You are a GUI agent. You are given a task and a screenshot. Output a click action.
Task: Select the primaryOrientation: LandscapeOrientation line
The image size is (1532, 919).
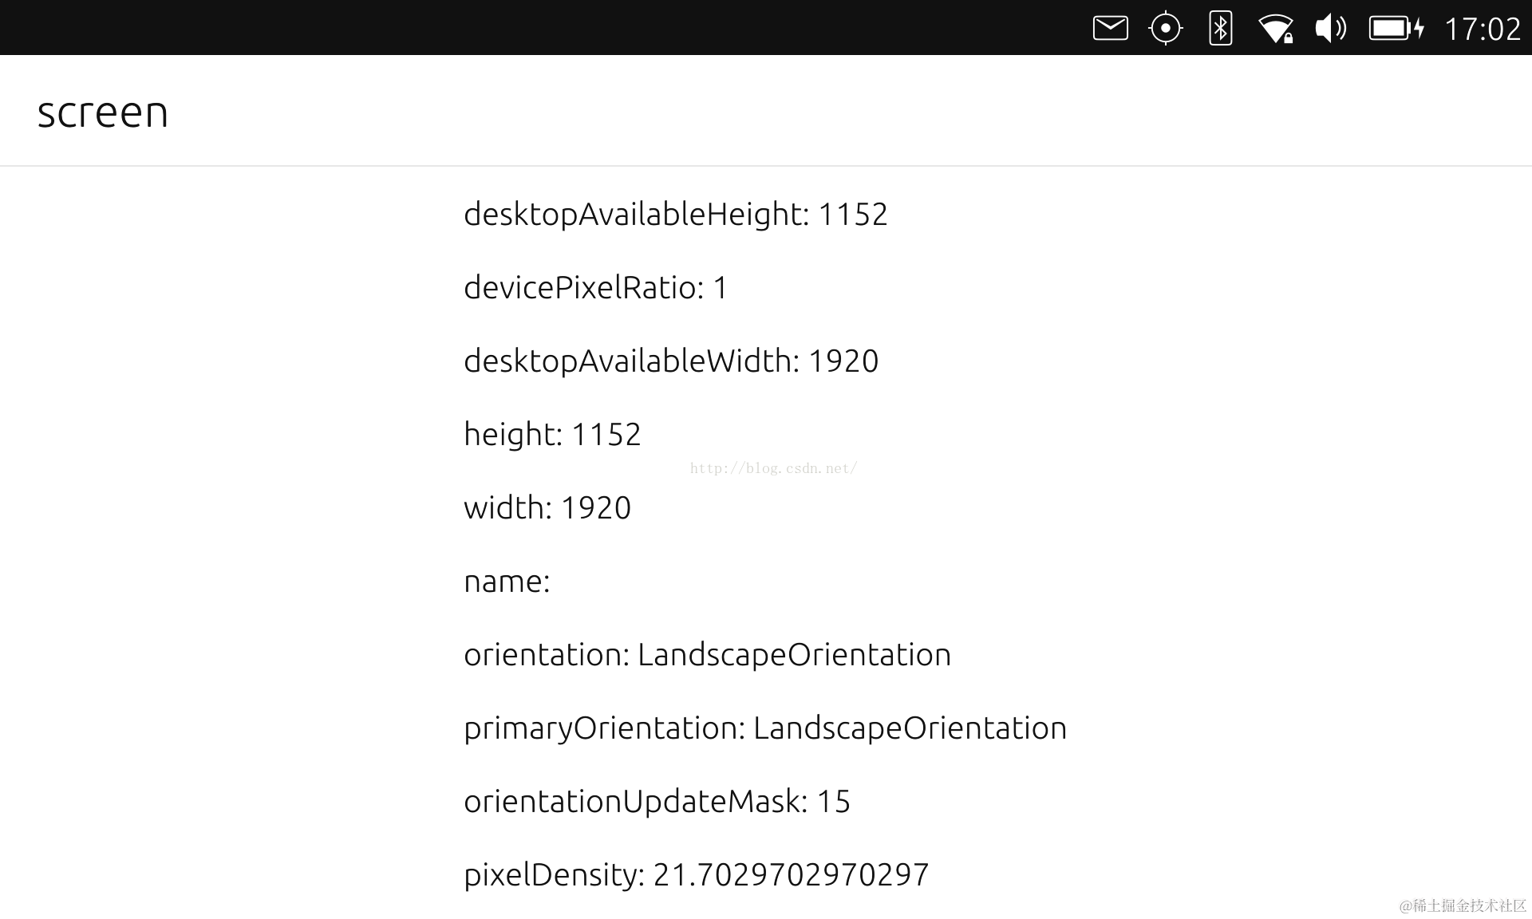[x=764, y=728]
